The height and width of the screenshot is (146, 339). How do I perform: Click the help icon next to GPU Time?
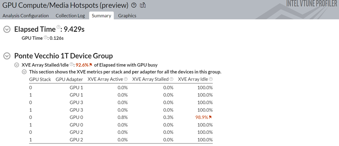[x=45, y=37]
